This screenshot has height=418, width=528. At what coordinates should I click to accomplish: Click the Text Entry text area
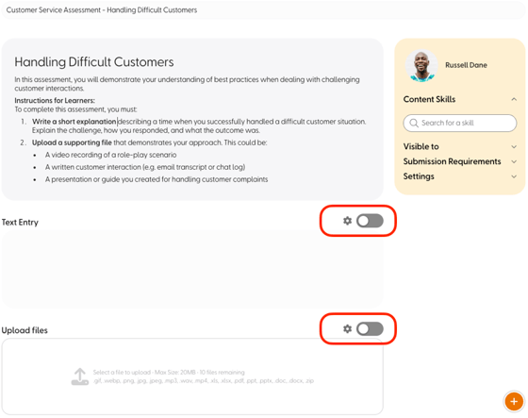click(192, 269)
